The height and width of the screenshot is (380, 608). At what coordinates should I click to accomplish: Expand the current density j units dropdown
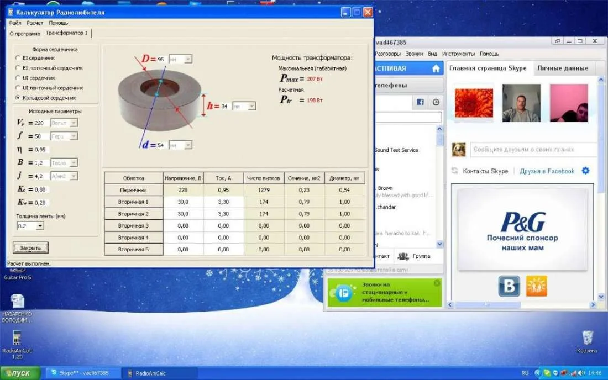[74, 176]
